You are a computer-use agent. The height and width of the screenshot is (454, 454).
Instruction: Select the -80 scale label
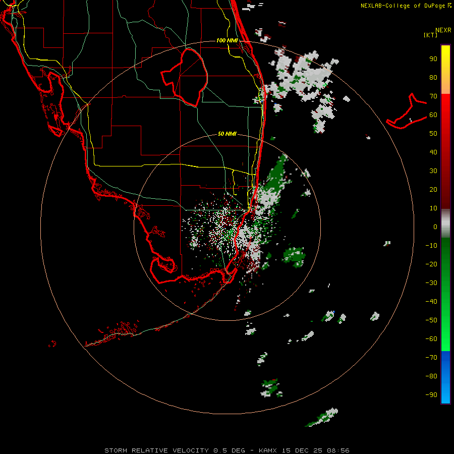431,376
